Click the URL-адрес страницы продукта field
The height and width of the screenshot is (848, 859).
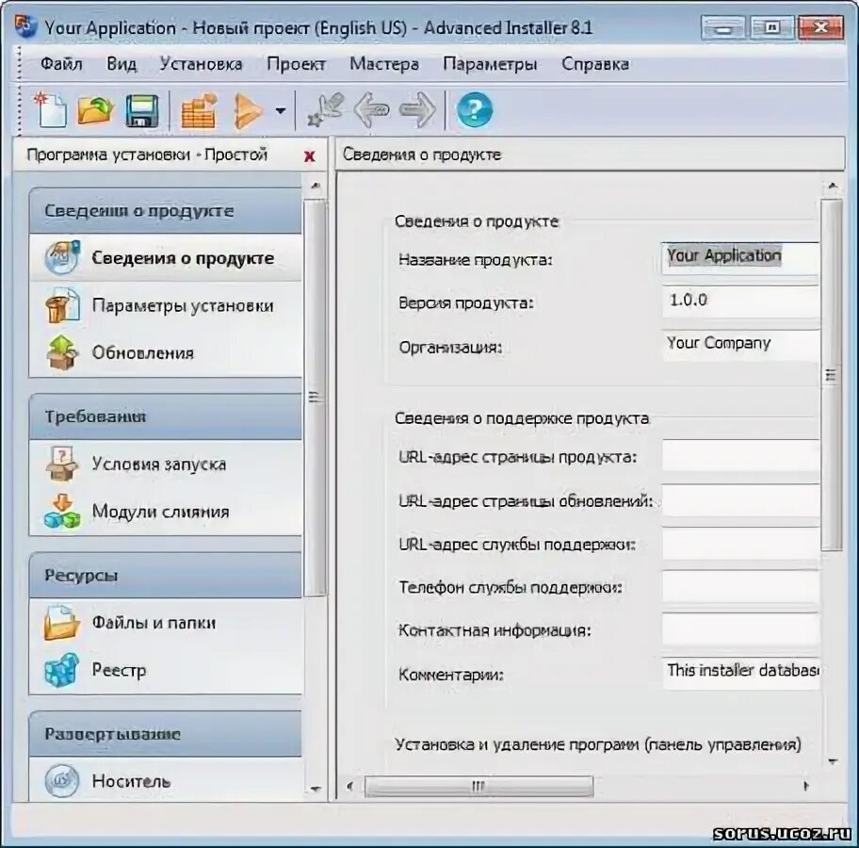(740, 455)
